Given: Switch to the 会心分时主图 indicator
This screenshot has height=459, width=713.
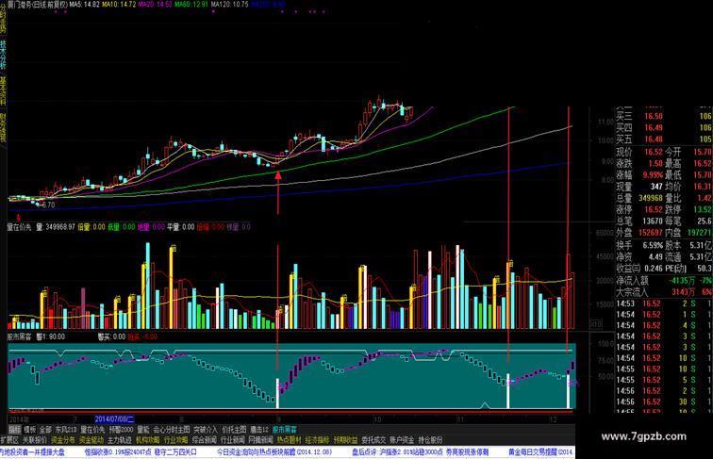Looking at the screenshot, I should click(172, 430).
